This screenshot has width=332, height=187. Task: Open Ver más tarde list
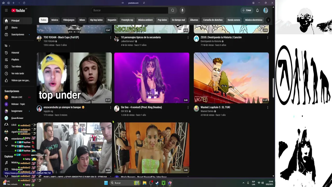pyautogui.click(x=18, y=74)
